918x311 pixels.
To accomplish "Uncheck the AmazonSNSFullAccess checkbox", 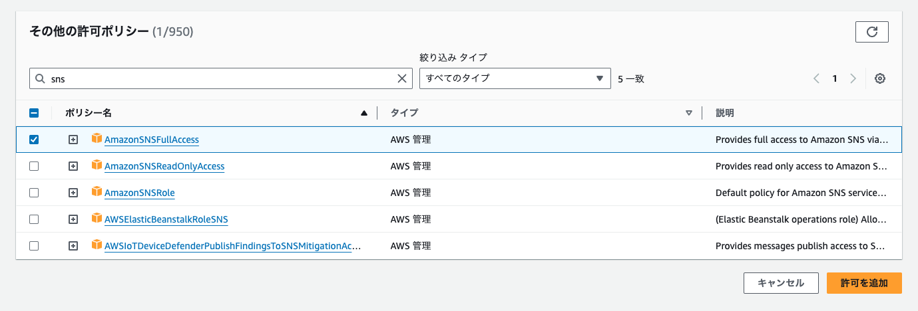I will coord(34,140).
